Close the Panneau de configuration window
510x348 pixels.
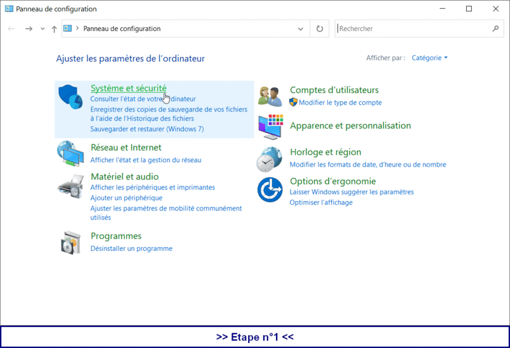click(x=495, y=9)
